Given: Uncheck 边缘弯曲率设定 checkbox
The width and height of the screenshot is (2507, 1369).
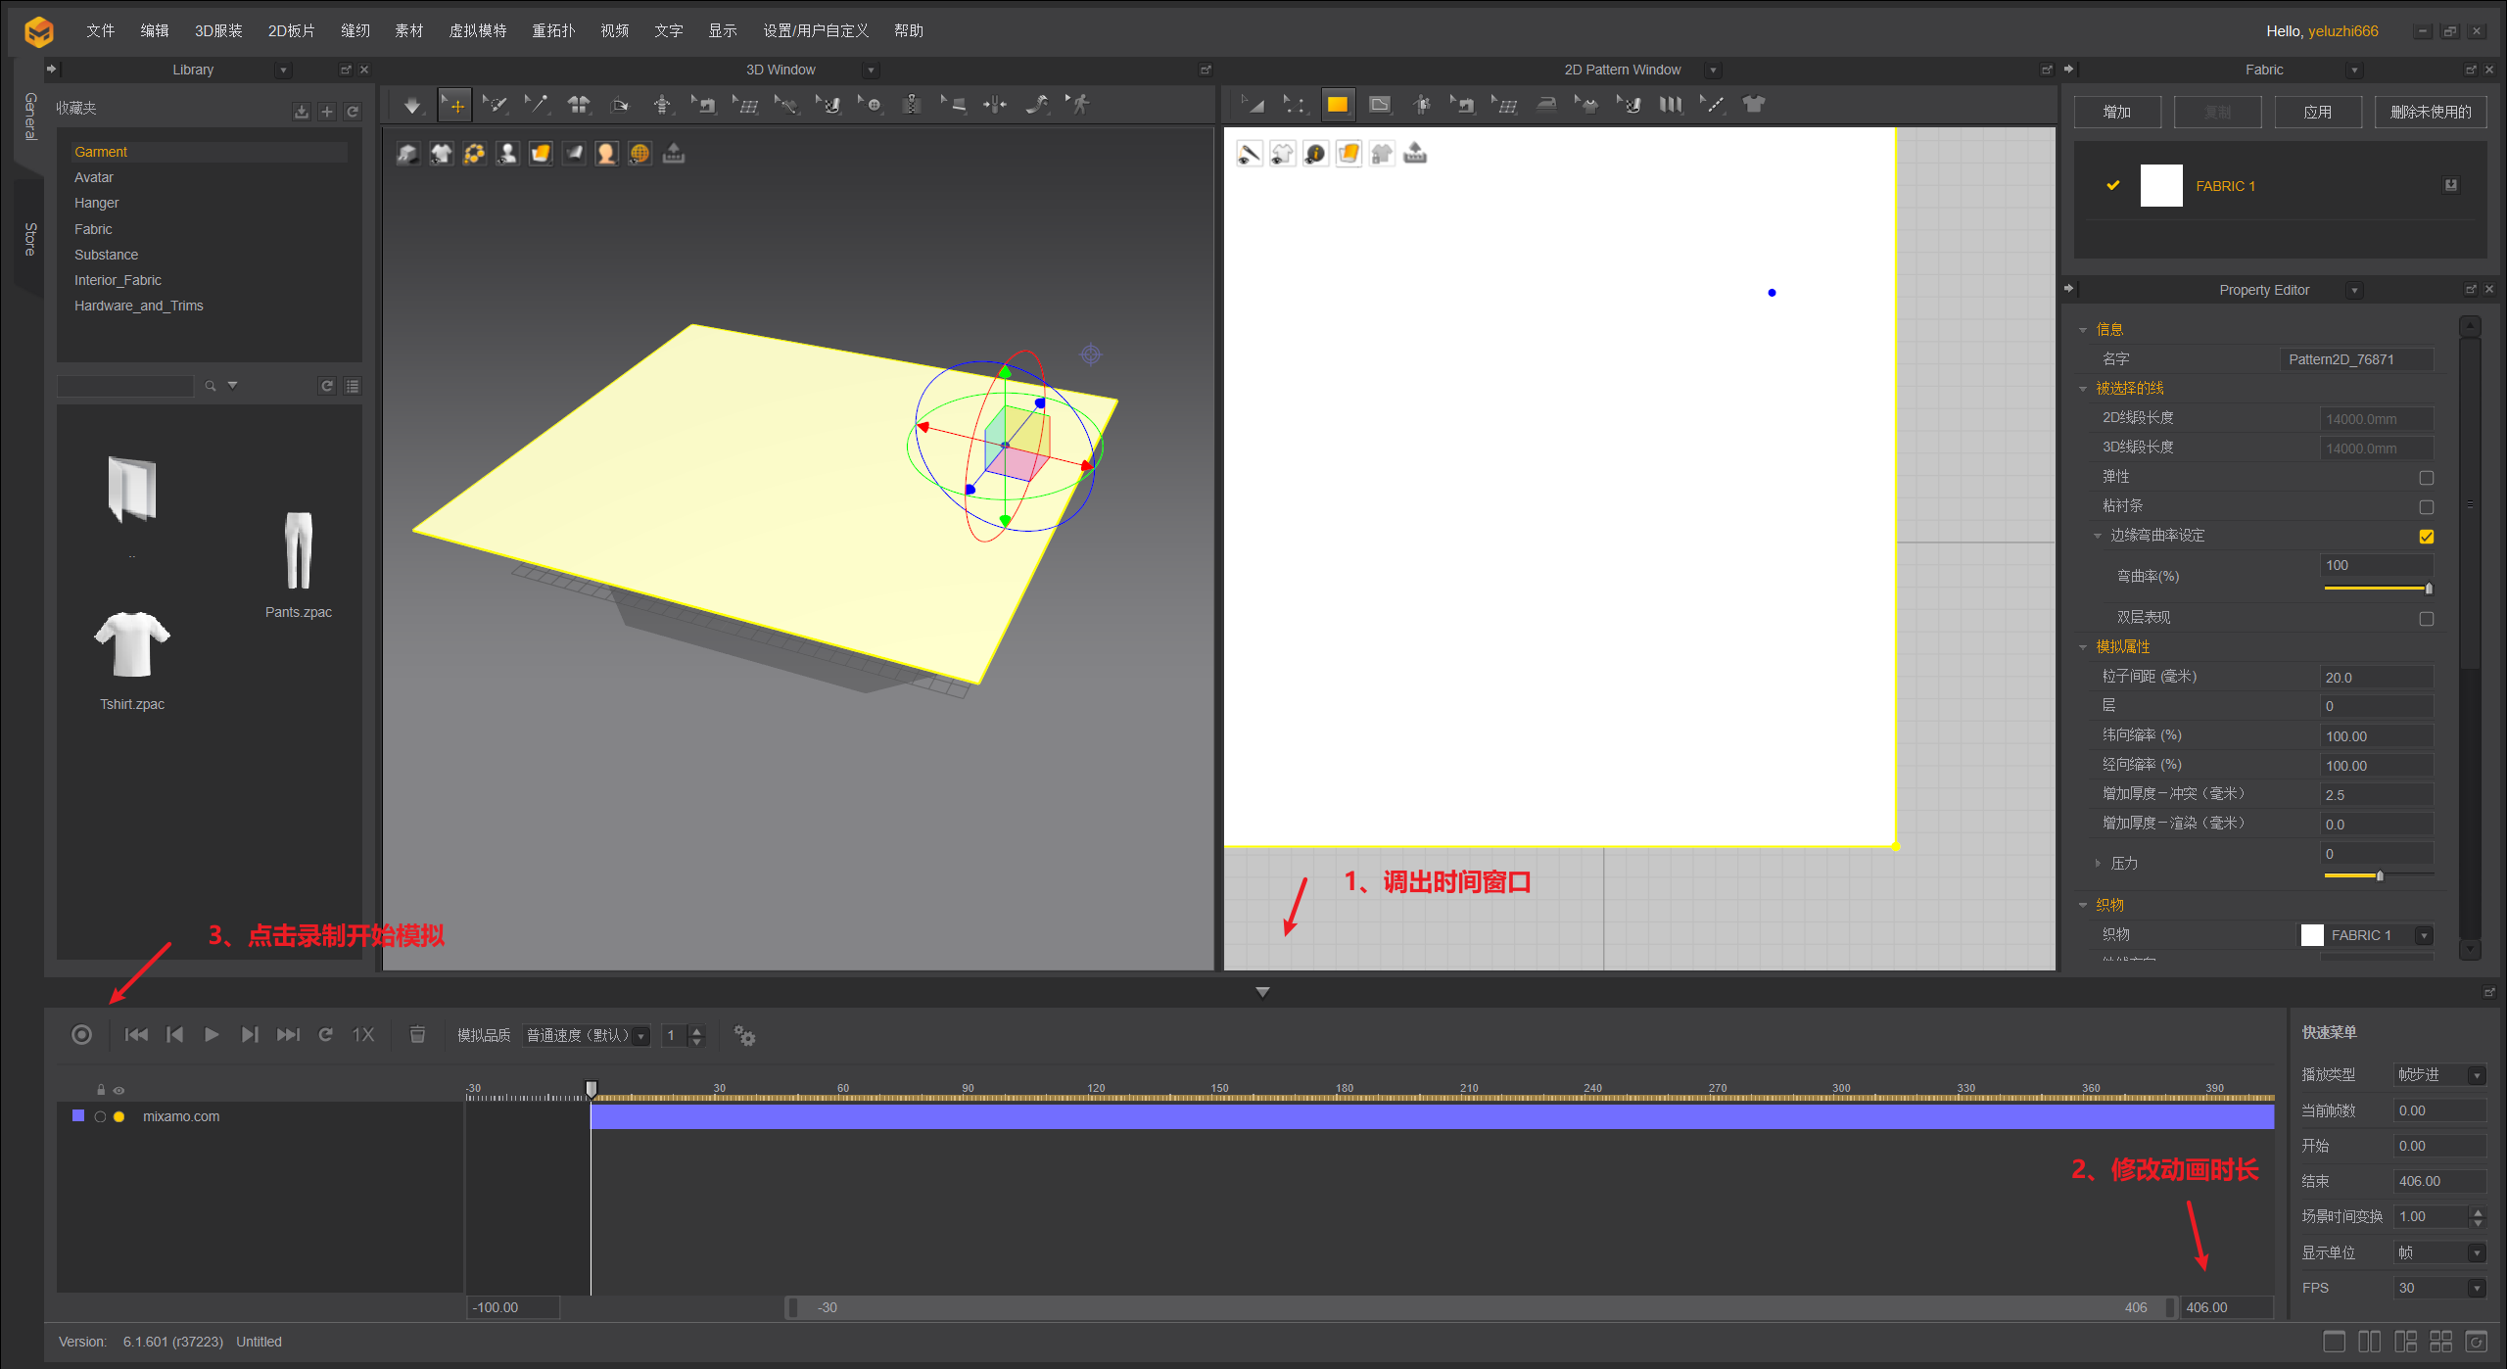Looking at the screenshot, I should (2426, 537).
